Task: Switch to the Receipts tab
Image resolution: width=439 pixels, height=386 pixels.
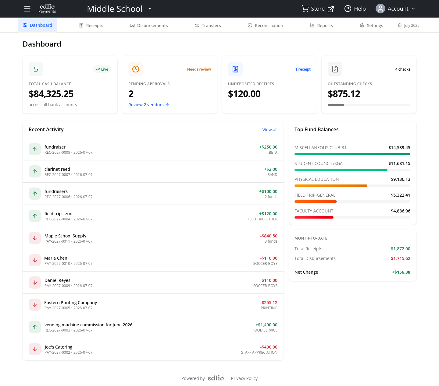Action: tap(91, 26)
